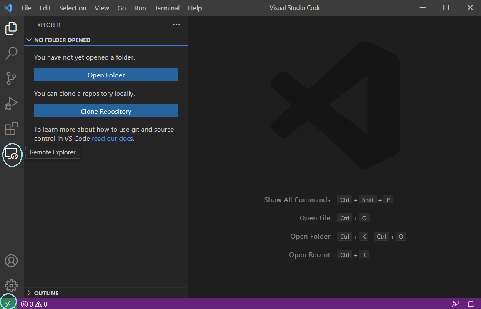Click the errors and warnings counter
The height and width of the screenshot is (309, 481).
tap(34, 304)
